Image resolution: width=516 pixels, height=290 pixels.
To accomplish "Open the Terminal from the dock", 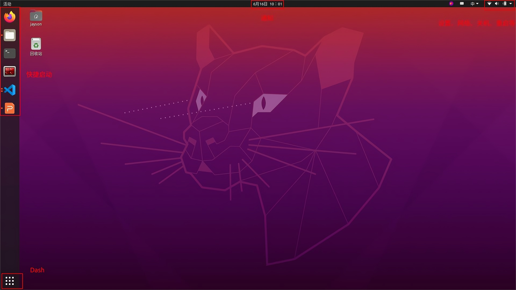I will click(x=10, y=53).
